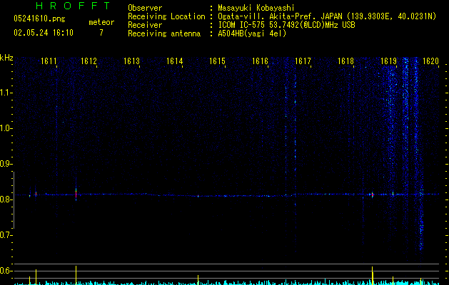449x285 pixels.
Task: Click time axis label 1618
Action: coord(345,61)
